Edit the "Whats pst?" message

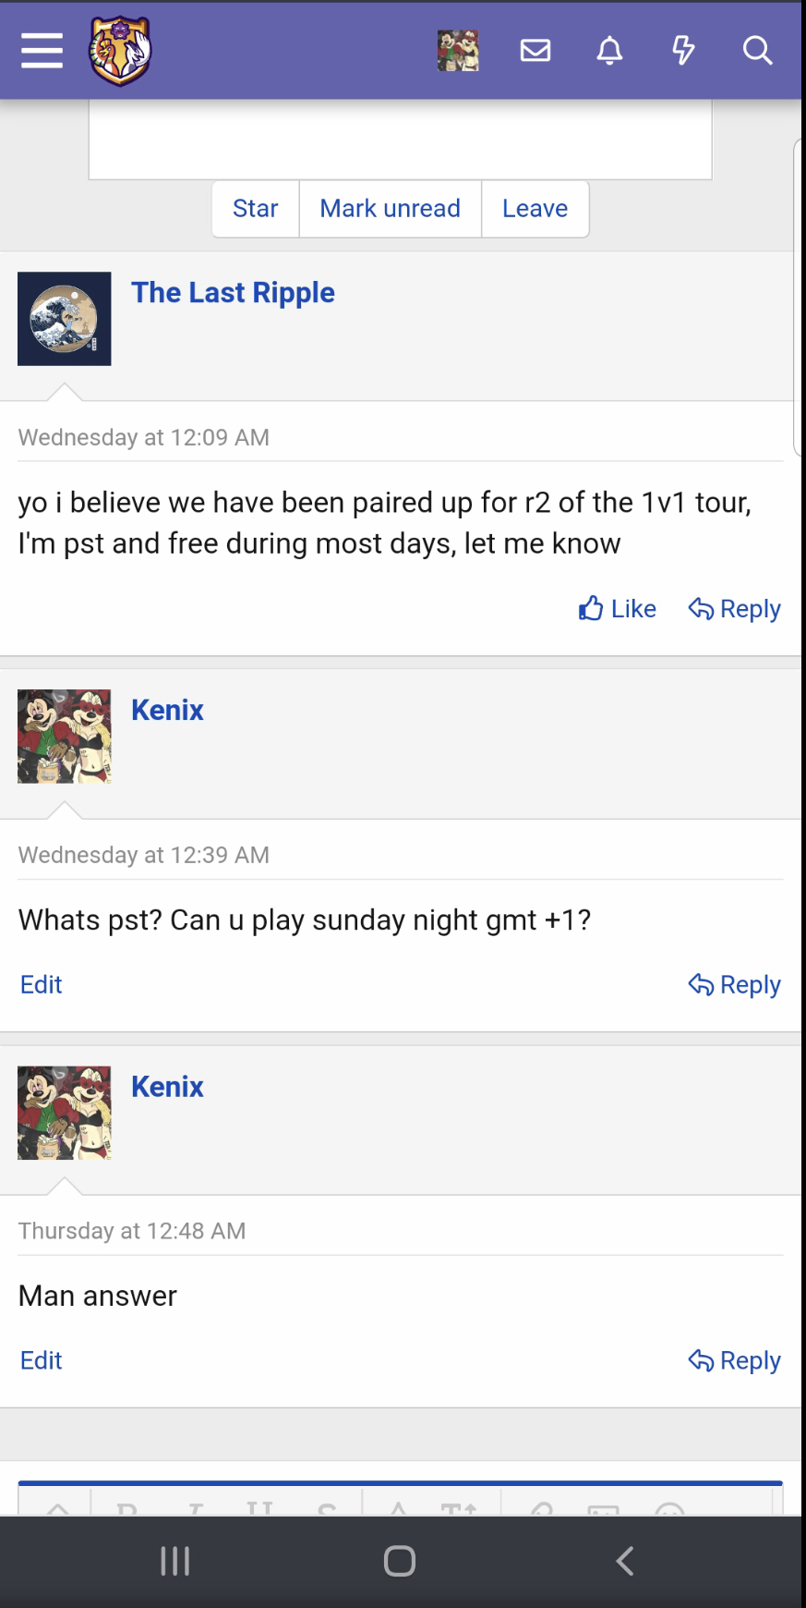[42, 985]
